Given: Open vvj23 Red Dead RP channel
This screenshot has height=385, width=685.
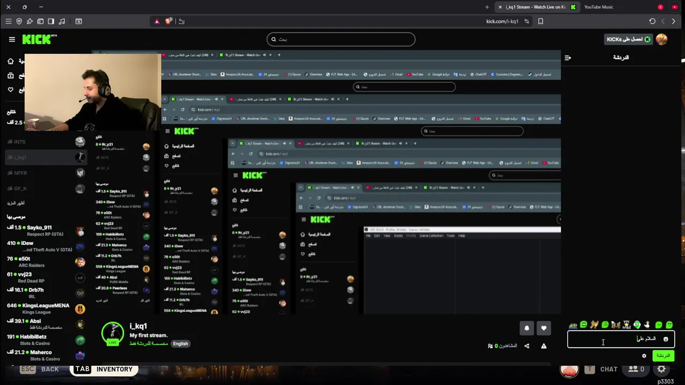Looking at the screenshot, I should 45,277.
